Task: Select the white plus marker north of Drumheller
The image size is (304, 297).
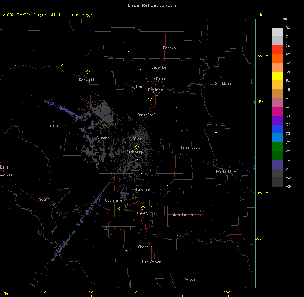Action: pos(216,132)
